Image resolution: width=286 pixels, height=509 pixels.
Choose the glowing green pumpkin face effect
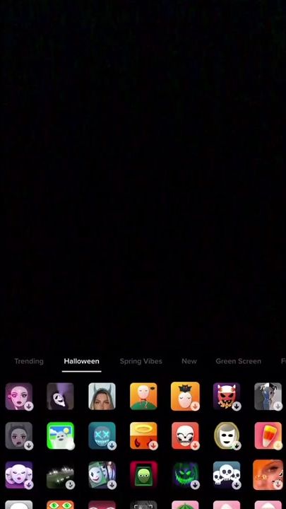pos(185,475)
